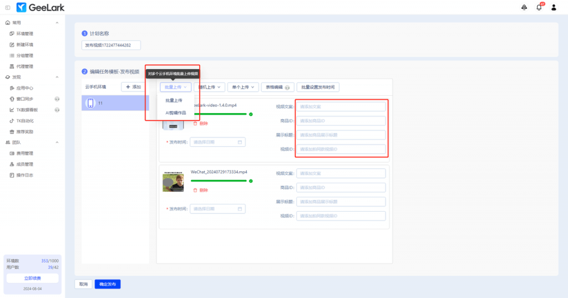The width and height of the screenshot is (568, 298).
Task: Click the notification bell icon
Action: (539, 7)
